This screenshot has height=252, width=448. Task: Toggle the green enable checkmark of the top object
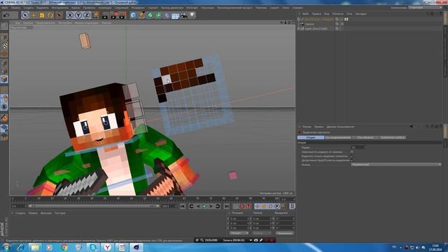coord(342,19)
